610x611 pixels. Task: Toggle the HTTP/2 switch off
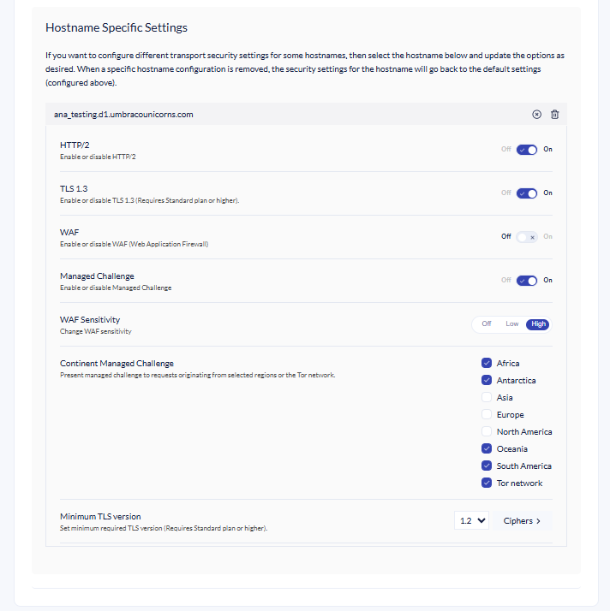tap(526, 150)
